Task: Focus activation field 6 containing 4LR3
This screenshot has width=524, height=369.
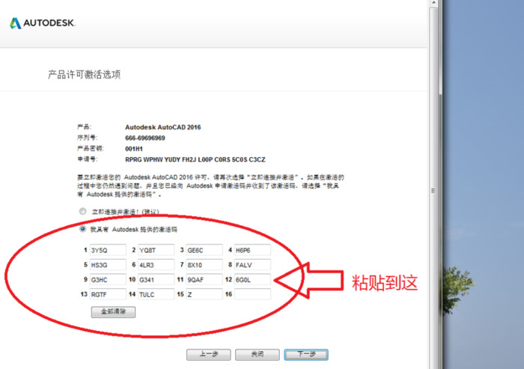Action: click(156, 265)
